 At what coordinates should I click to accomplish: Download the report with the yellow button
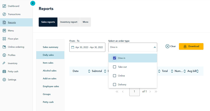191,46
